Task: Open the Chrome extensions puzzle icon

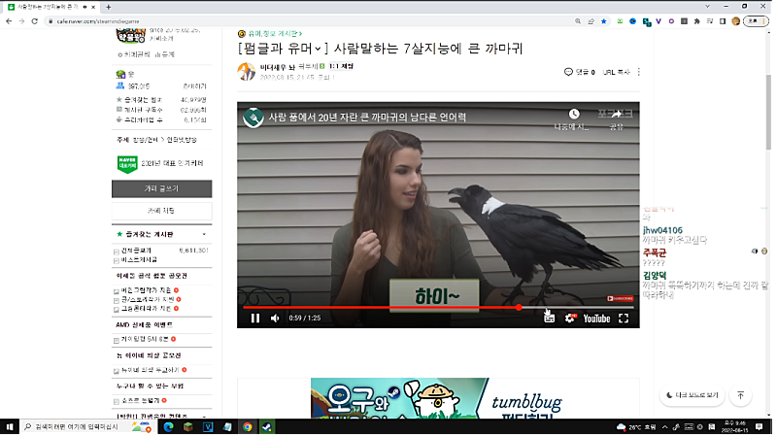Action: coord(696,21)
